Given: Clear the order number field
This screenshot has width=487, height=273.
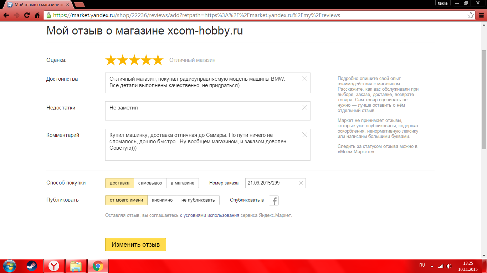Looking at the screenshot, I should (x=301, y=183).
